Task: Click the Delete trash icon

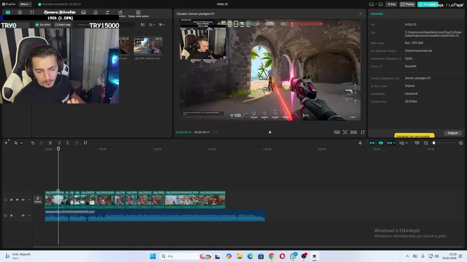Action: [x=77, y=143]
